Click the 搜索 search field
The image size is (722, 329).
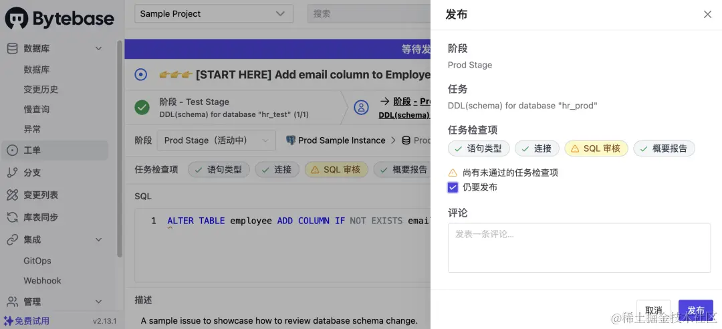(369, 14)
